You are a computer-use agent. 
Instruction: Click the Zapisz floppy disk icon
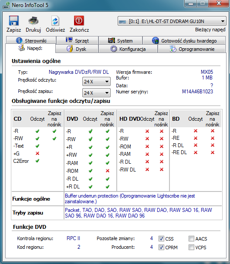[x=14, y=21]
